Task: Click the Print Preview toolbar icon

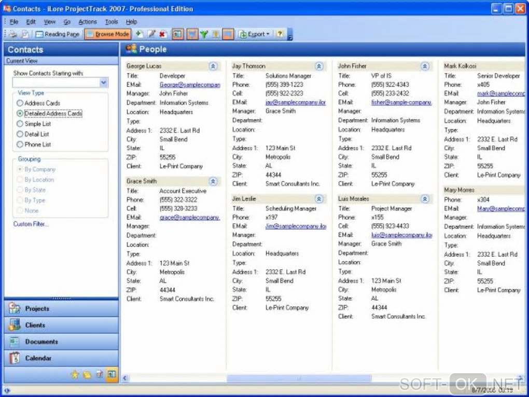Action: click(24, 34)
